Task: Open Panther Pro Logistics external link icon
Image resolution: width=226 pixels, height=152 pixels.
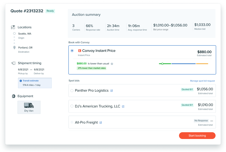Action: coord(112,91)
